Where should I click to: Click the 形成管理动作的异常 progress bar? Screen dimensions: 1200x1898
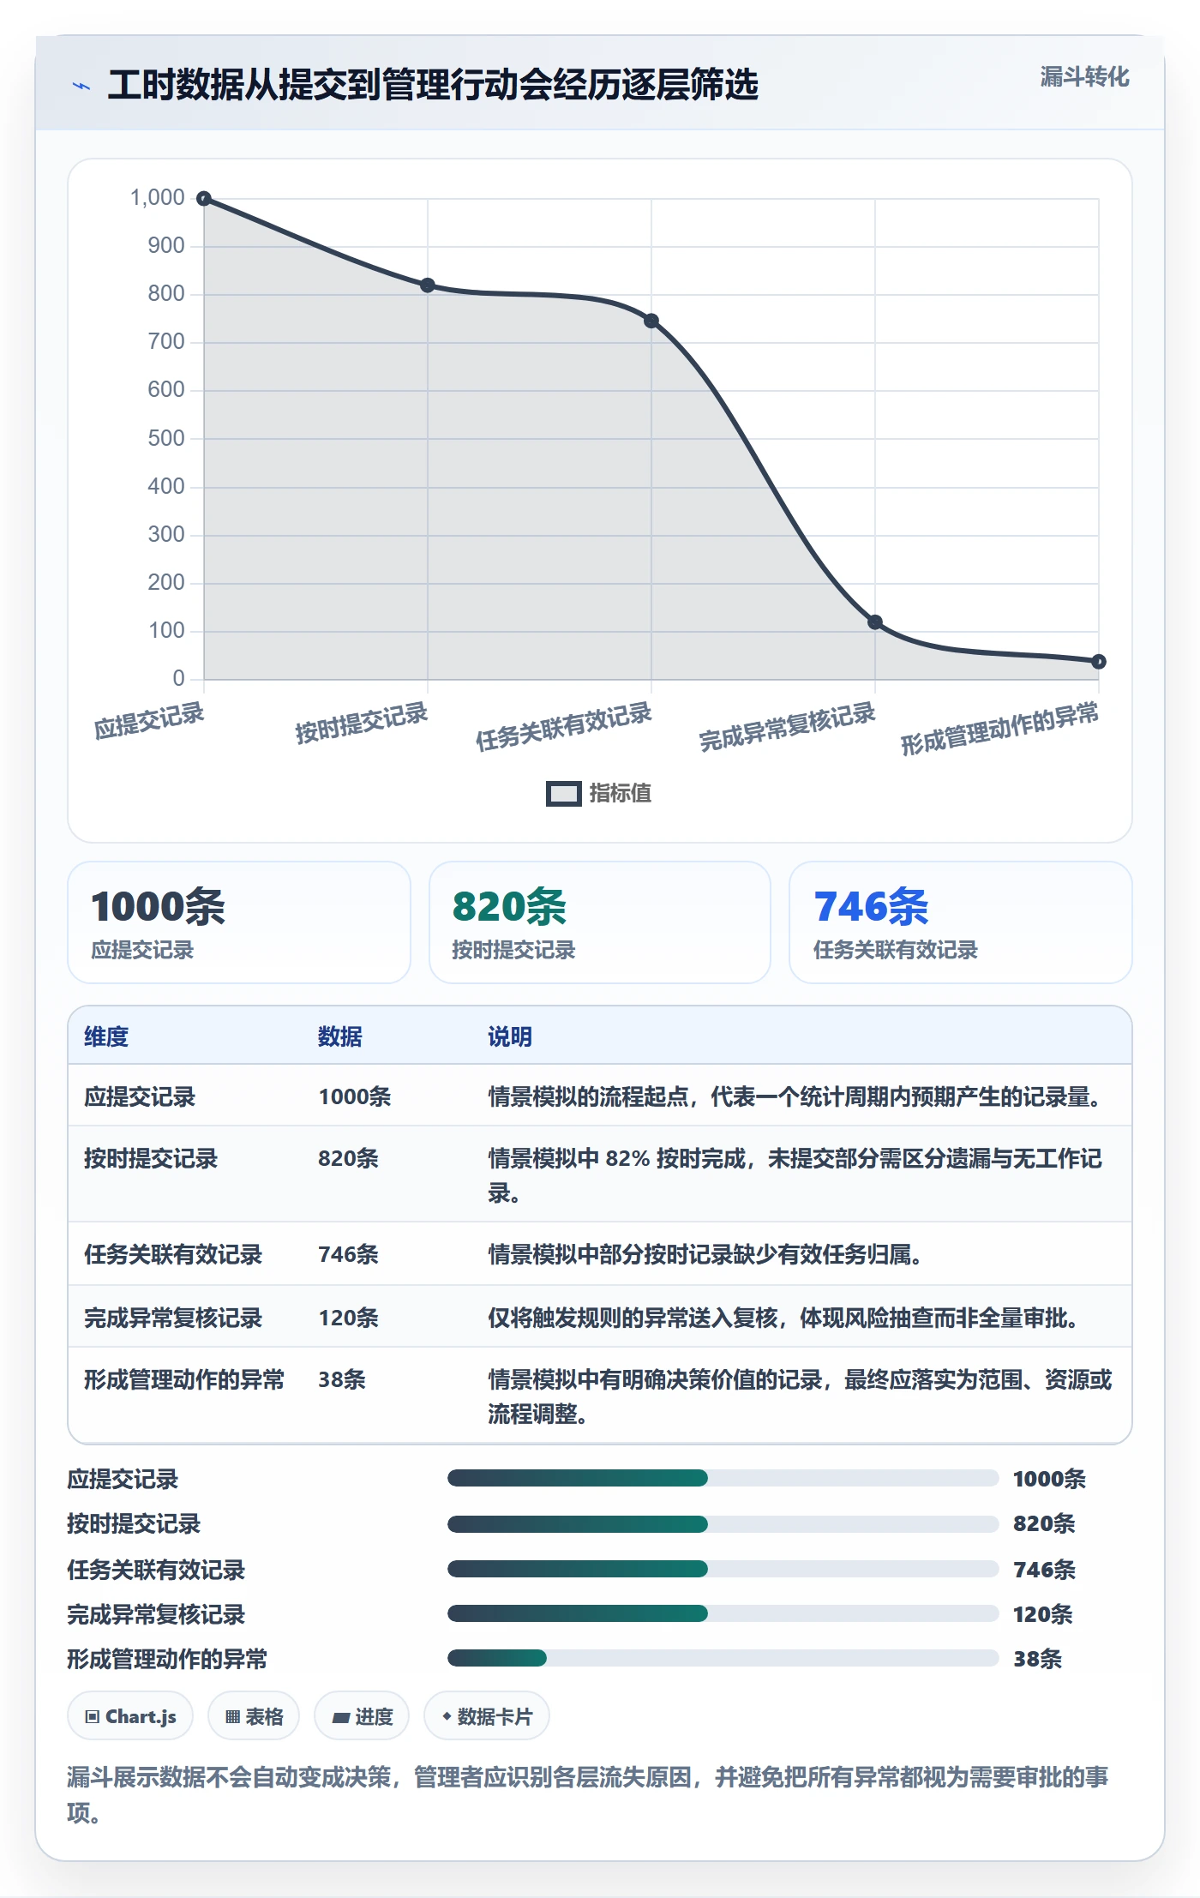[x=723, y=1658]
